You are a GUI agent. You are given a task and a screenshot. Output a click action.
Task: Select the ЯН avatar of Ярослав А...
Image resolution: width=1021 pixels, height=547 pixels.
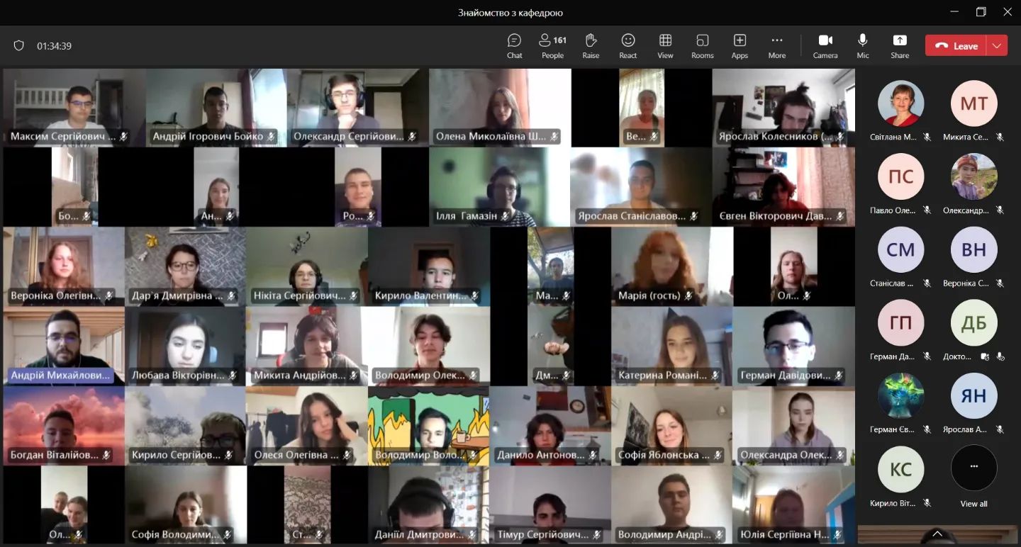pyautogui.click(x=973, y=395)
